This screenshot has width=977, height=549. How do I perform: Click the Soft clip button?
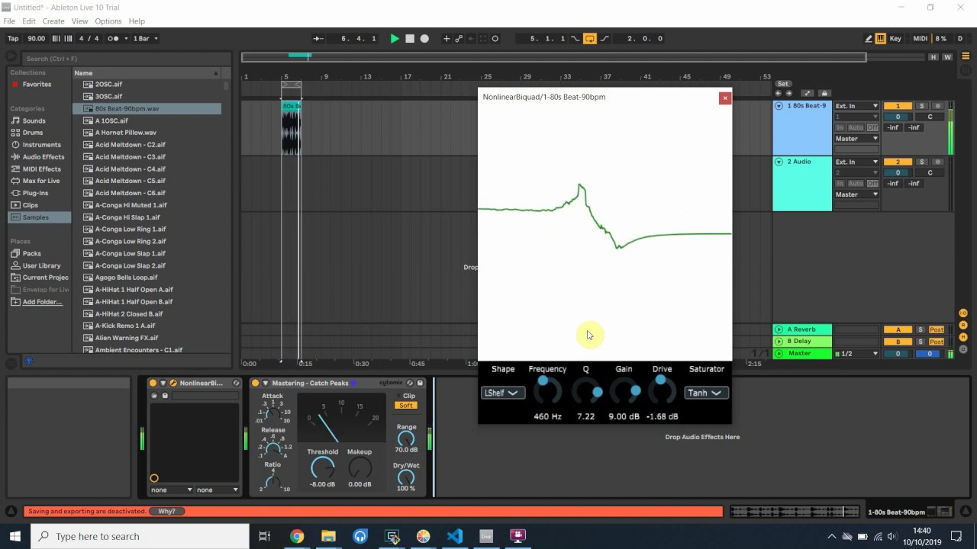tap(406, 406)
